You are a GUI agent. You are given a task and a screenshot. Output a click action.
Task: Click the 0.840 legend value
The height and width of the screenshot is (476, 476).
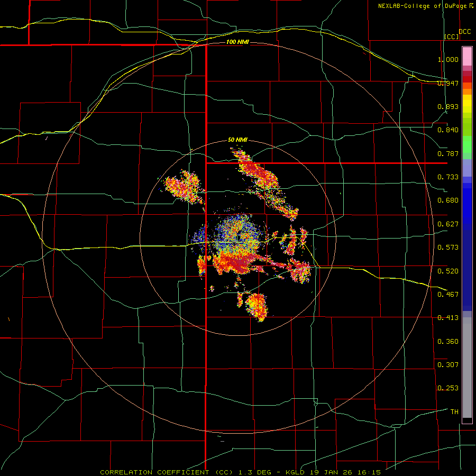[448, 130]
